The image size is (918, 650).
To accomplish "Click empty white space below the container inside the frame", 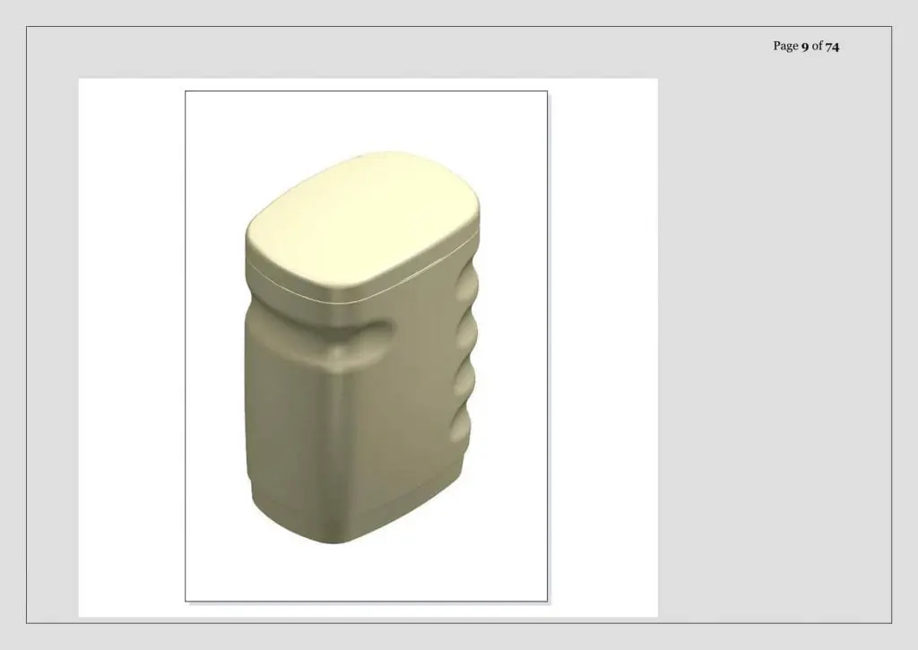I will coord(367,574).
